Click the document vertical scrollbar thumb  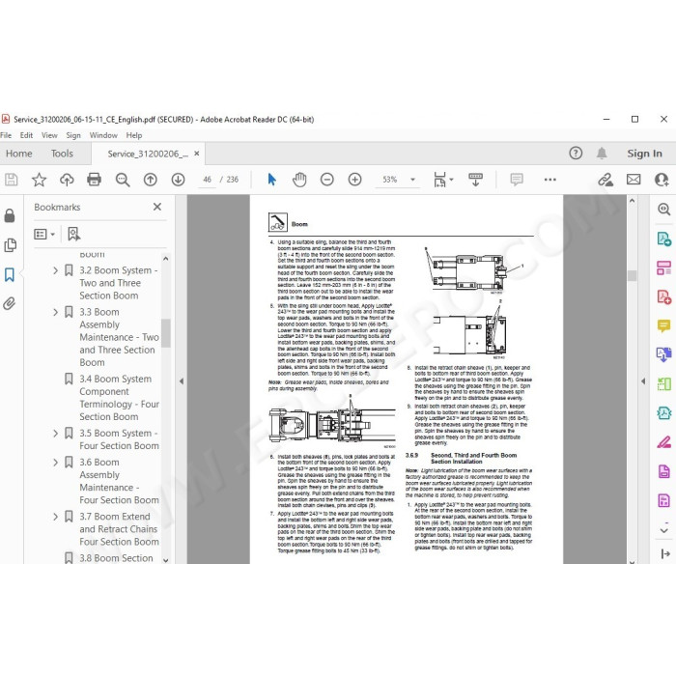pyautogui.click(x=632, y=275)
